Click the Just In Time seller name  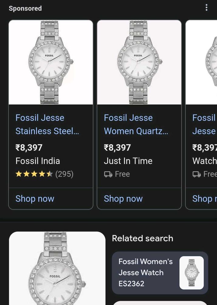[128, 161]
